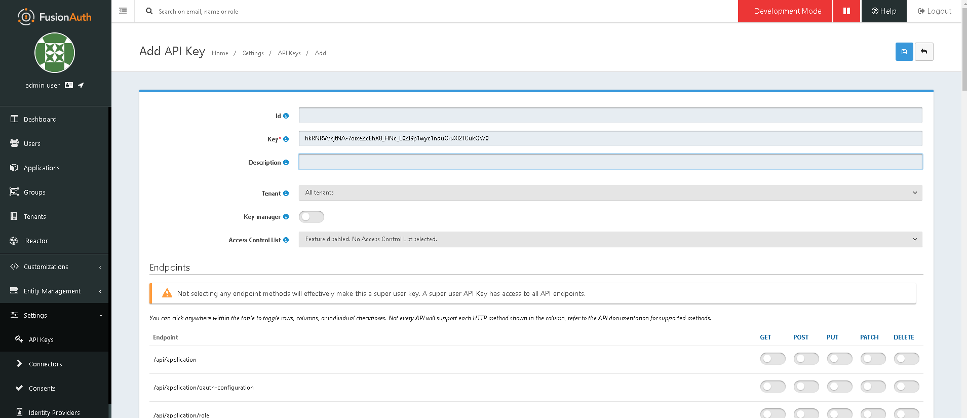Click the API Keys key icon

coord(19,339)
